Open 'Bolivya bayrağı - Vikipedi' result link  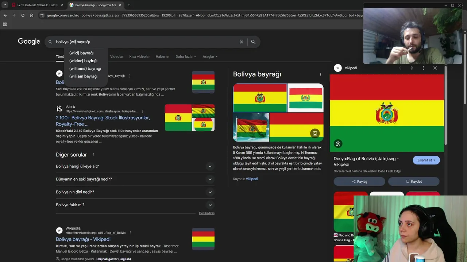[x=83, y=239]
